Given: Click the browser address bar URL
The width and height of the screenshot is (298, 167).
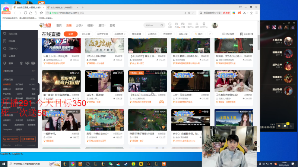Looking at the screenshot, I should [x=68, y=13].
